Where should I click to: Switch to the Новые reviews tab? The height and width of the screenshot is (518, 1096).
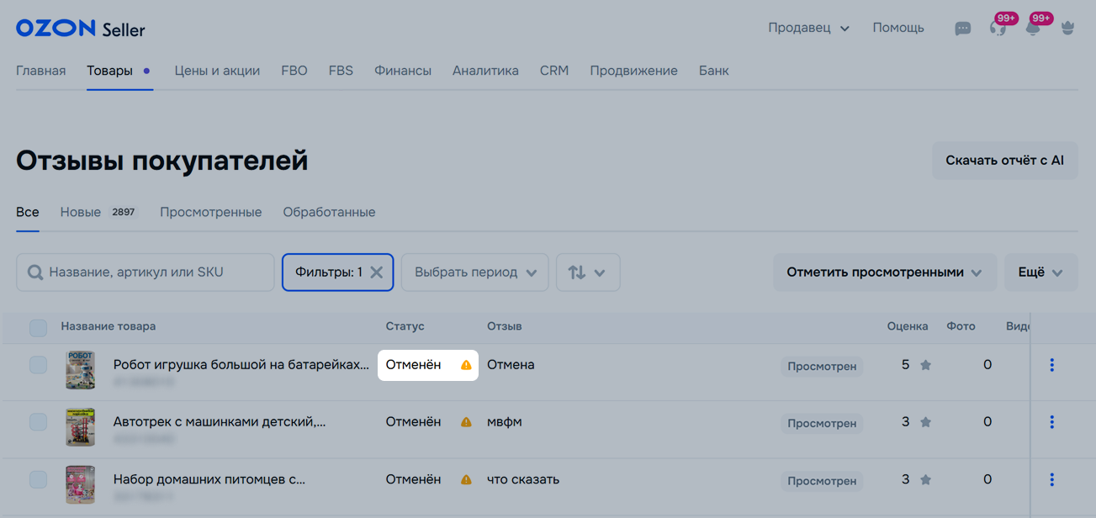coord(81,212)
